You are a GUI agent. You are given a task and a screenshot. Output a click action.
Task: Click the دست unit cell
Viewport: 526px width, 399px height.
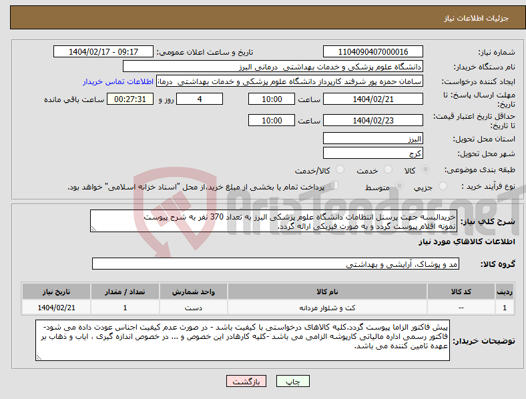(x=193, y=308)
